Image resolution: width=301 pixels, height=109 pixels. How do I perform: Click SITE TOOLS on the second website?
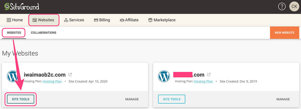pyautogui.click(x=172, y=99)
